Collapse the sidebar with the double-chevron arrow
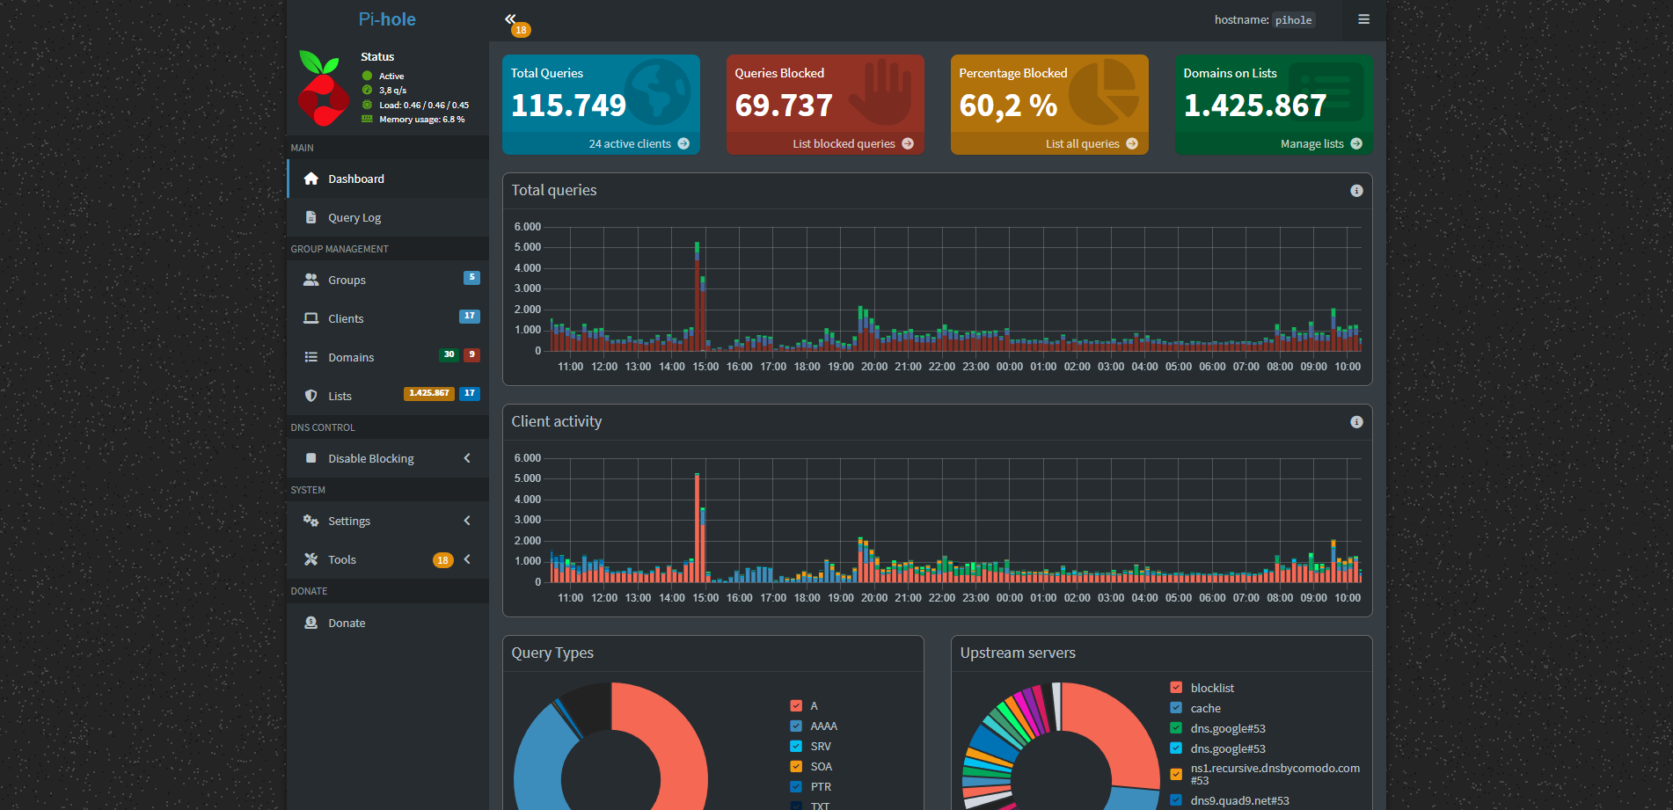The image size is (1673, 810). click(x=511, y=18)
